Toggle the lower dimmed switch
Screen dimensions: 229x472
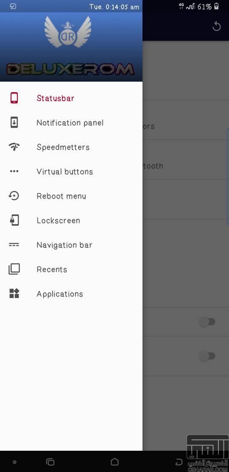point(207,356)
